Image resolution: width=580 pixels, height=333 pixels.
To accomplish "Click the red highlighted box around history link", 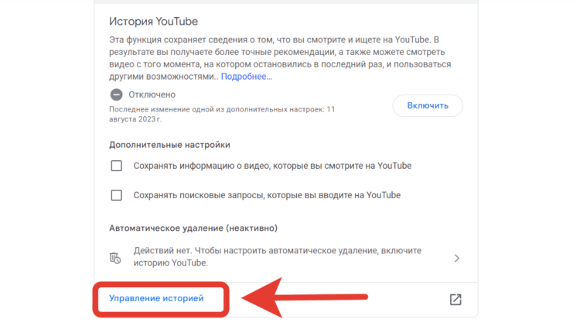I will (x=161, y=299).
